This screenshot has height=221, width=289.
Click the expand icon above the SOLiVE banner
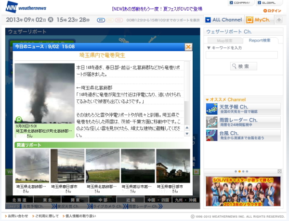pos(280,171)
